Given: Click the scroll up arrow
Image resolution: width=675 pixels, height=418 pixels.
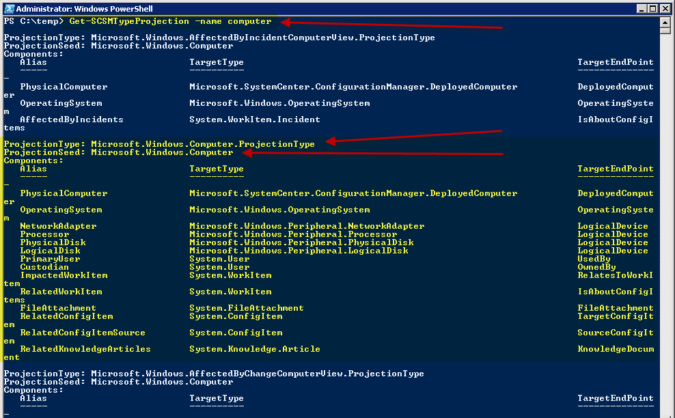Looking at the screenshot, I should [x=665, y=22].
